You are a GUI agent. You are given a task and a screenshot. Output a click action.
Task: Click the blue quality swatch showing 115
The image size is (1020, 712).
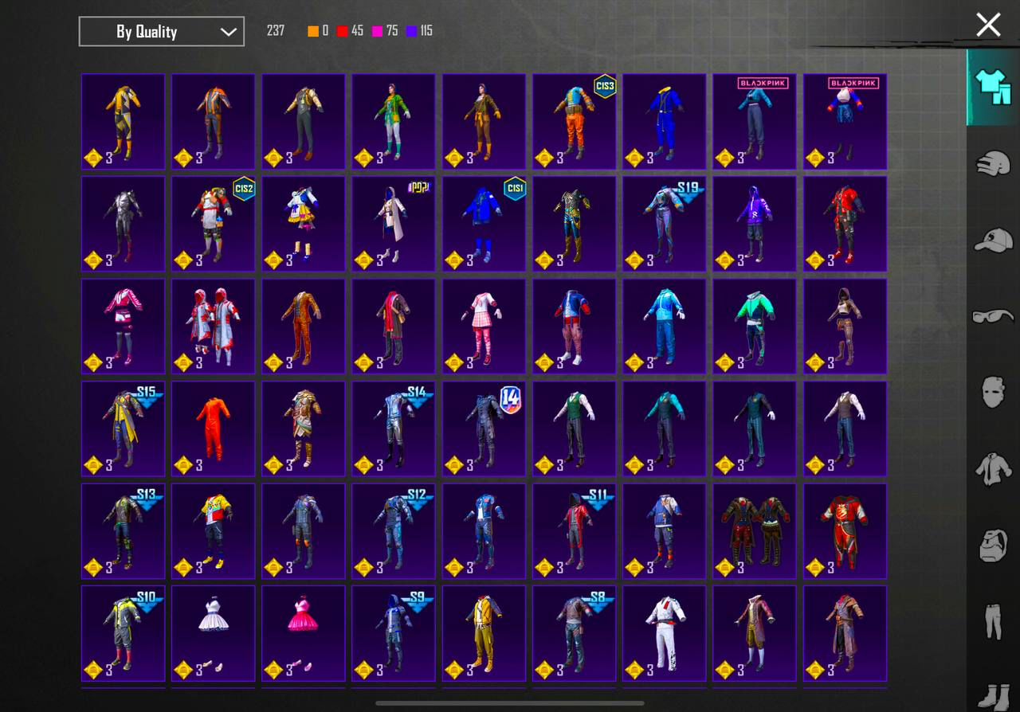click(x=412, y=31)
